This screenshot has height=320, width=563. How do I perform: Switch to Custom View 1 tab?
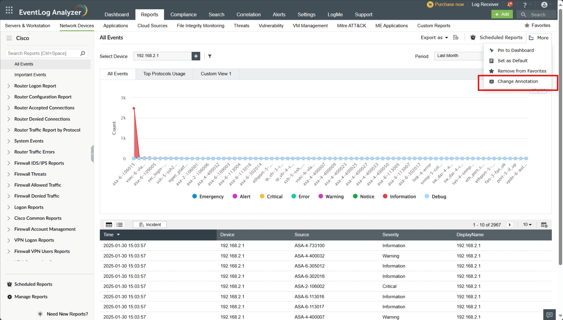(216, 74)
